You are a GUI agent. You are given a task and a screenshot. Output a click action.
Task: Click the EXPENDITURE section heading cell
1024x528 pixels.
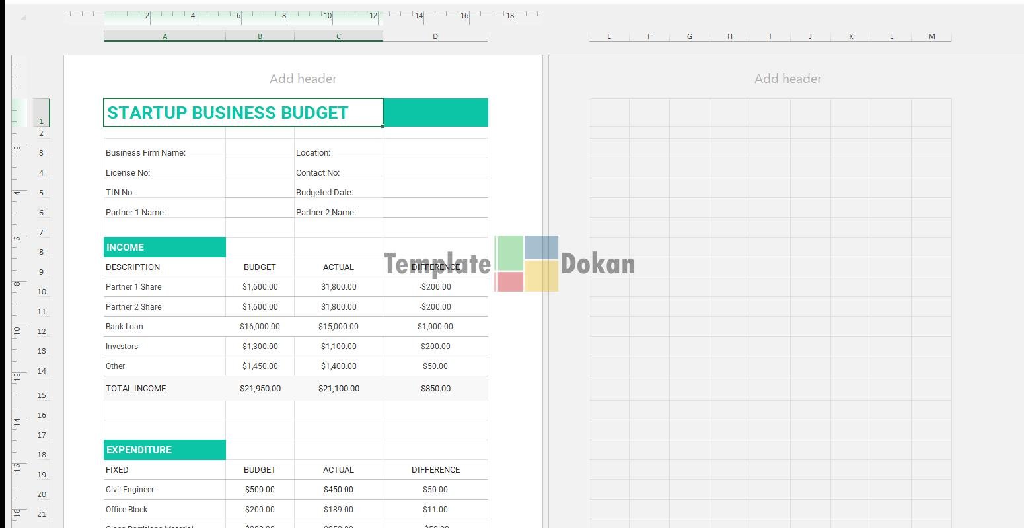point(165,450)
